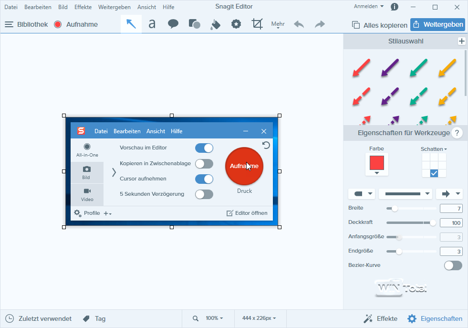Open the Eigenschaften panel
This screenshot has width=468, height=328.
click(x=435, y=319)
